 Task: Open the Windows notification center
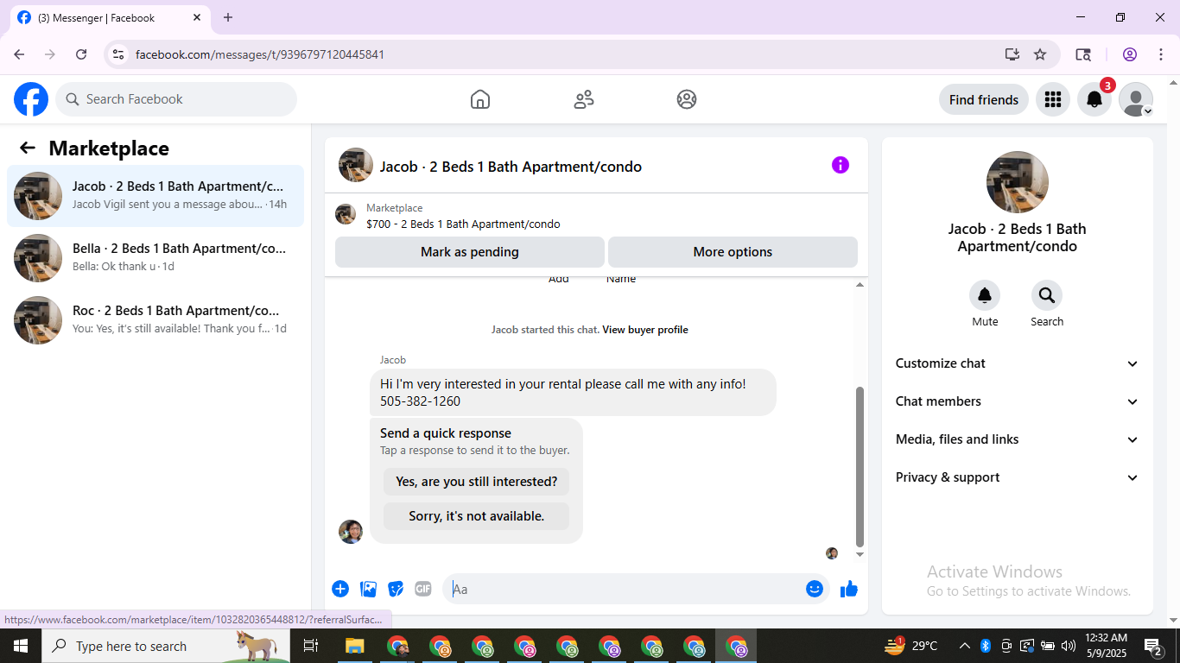[x=1153, y=646]
